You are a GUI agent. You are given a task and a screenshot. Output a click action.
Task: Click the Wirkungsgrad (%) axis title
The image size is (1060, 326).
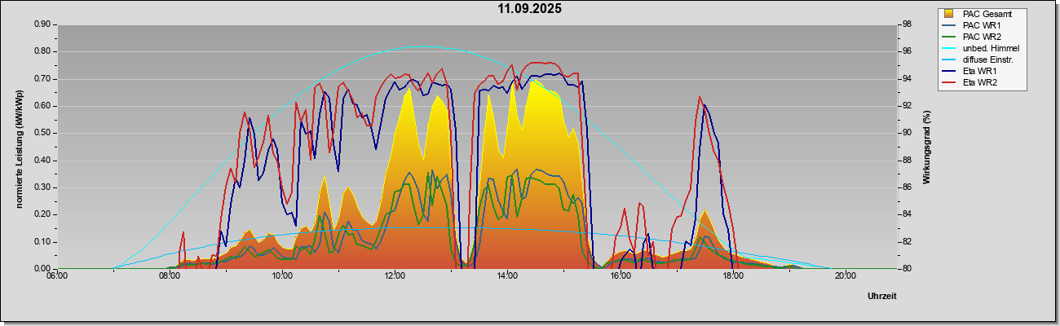(x=927, y=147)
